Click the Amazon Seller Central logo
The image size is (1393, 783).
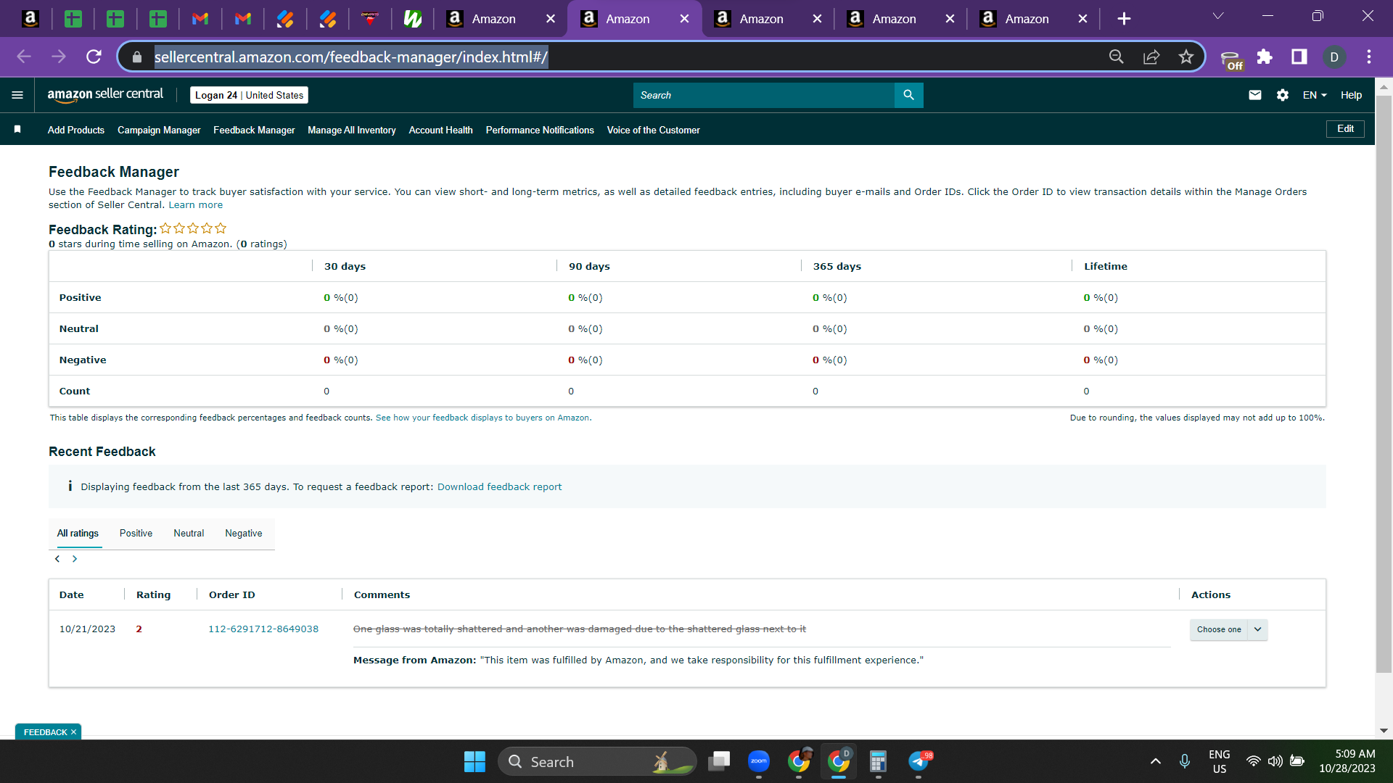pos(105,95)
